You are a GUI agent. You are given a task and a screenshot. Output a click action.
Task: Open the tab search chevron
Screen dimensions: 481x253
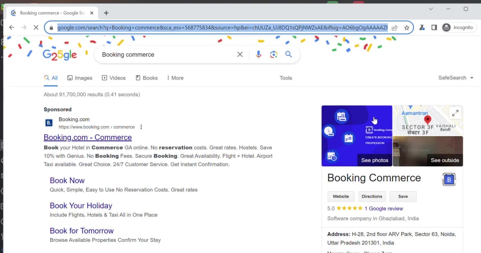pyautogui.click(x=430, y=9)
